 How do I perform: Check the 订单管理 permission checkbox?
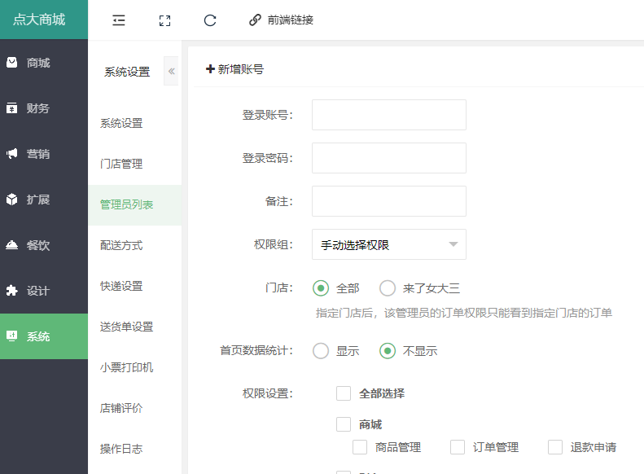(x=458, y=447)
